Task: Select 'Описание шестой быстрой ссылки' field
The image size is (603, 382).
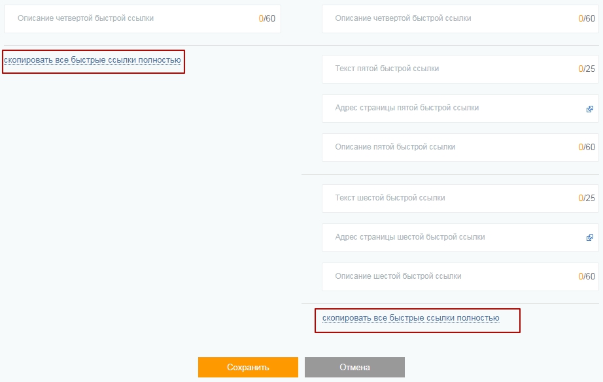Action: click(445, 277)
